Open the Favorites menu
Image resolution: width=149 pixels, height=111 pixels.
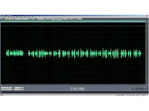coord(21,17)
